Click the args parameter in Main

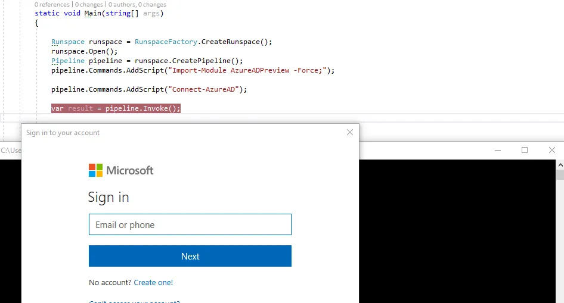(151, 13)
